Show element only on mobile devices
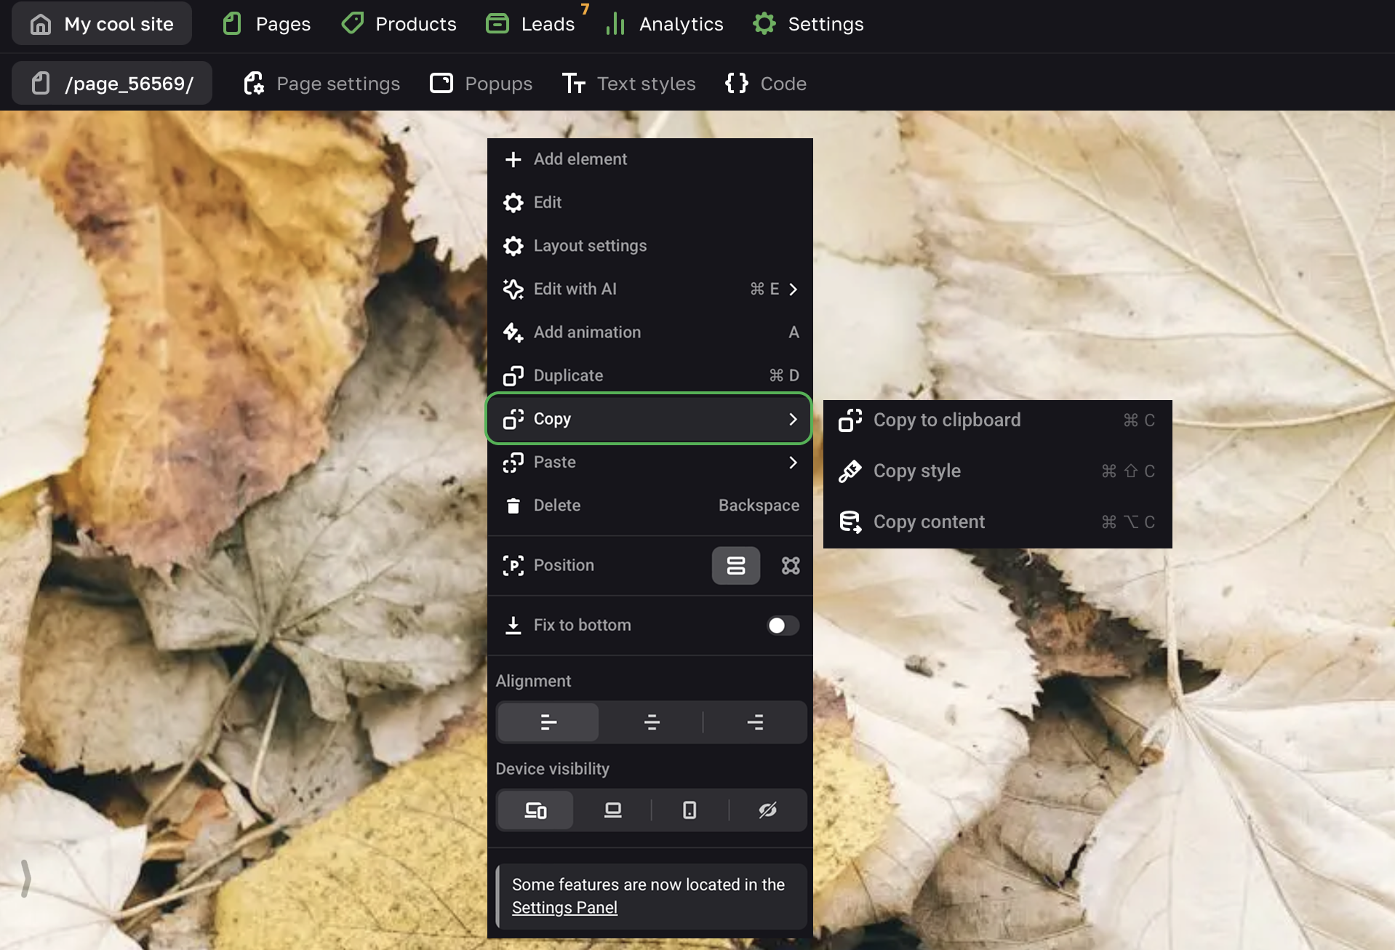The width and height of the screenshot is (1395, 950). coord(689,810)
